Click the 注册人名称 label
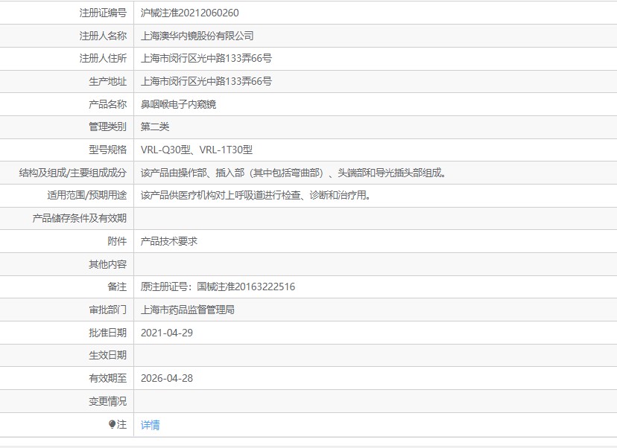This screenshot has width=617, height=448. [103, 36]
